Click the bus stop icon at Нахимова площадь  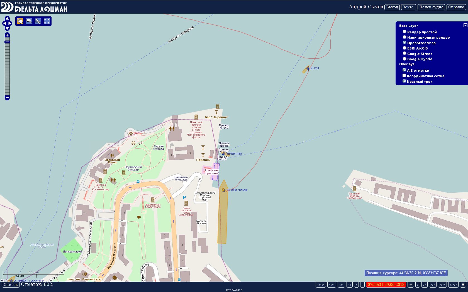click(x=138, y=182)
